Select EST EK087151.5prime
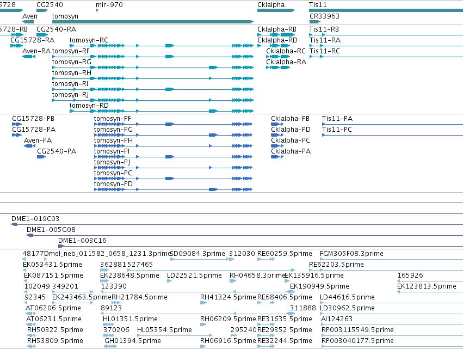Viewport: 463px width, 349px height. 53,275
